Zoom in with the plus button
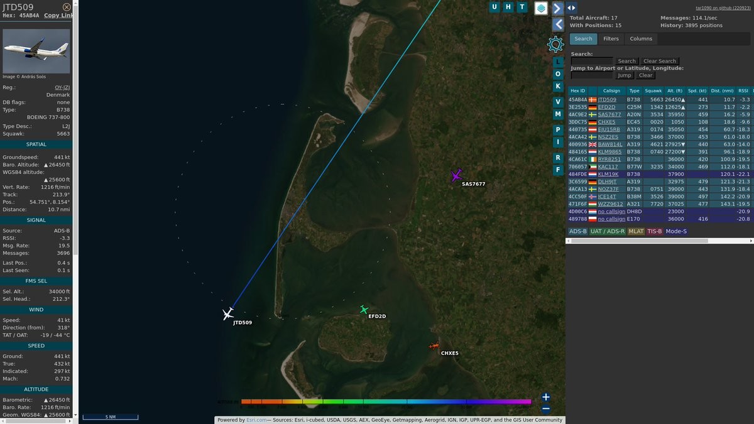 [546, 397]
